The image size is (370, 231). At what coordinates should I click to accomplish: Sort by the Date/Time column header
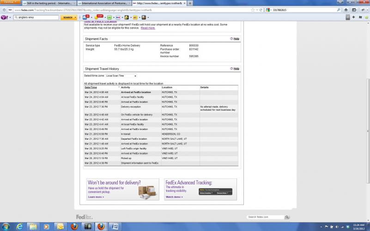(x=91, y=87)
